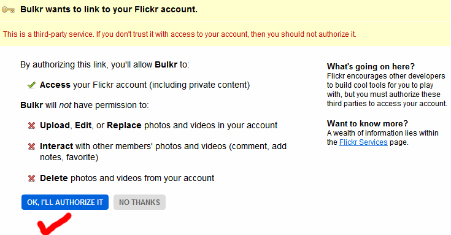Click the green checkmark next to Access
The height and width of the screenshot is (235, 451).
[x=32, y=85]
